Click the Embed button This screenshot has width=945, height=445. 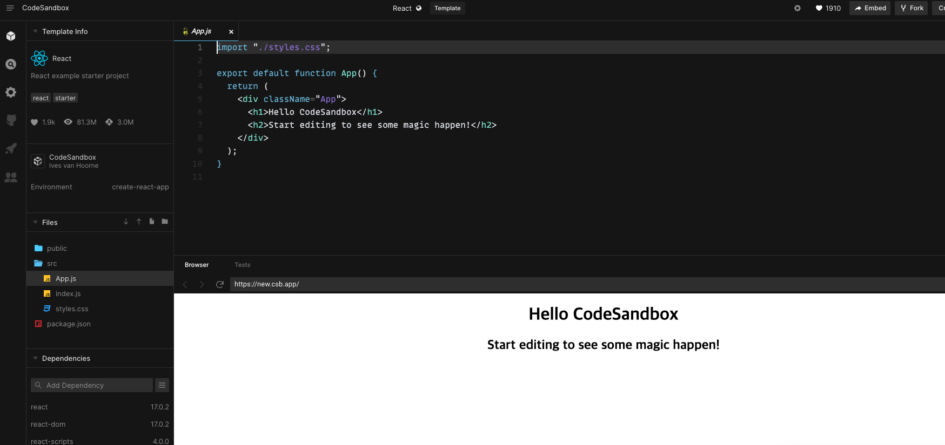pyautogui.click(x=870, y=8)
